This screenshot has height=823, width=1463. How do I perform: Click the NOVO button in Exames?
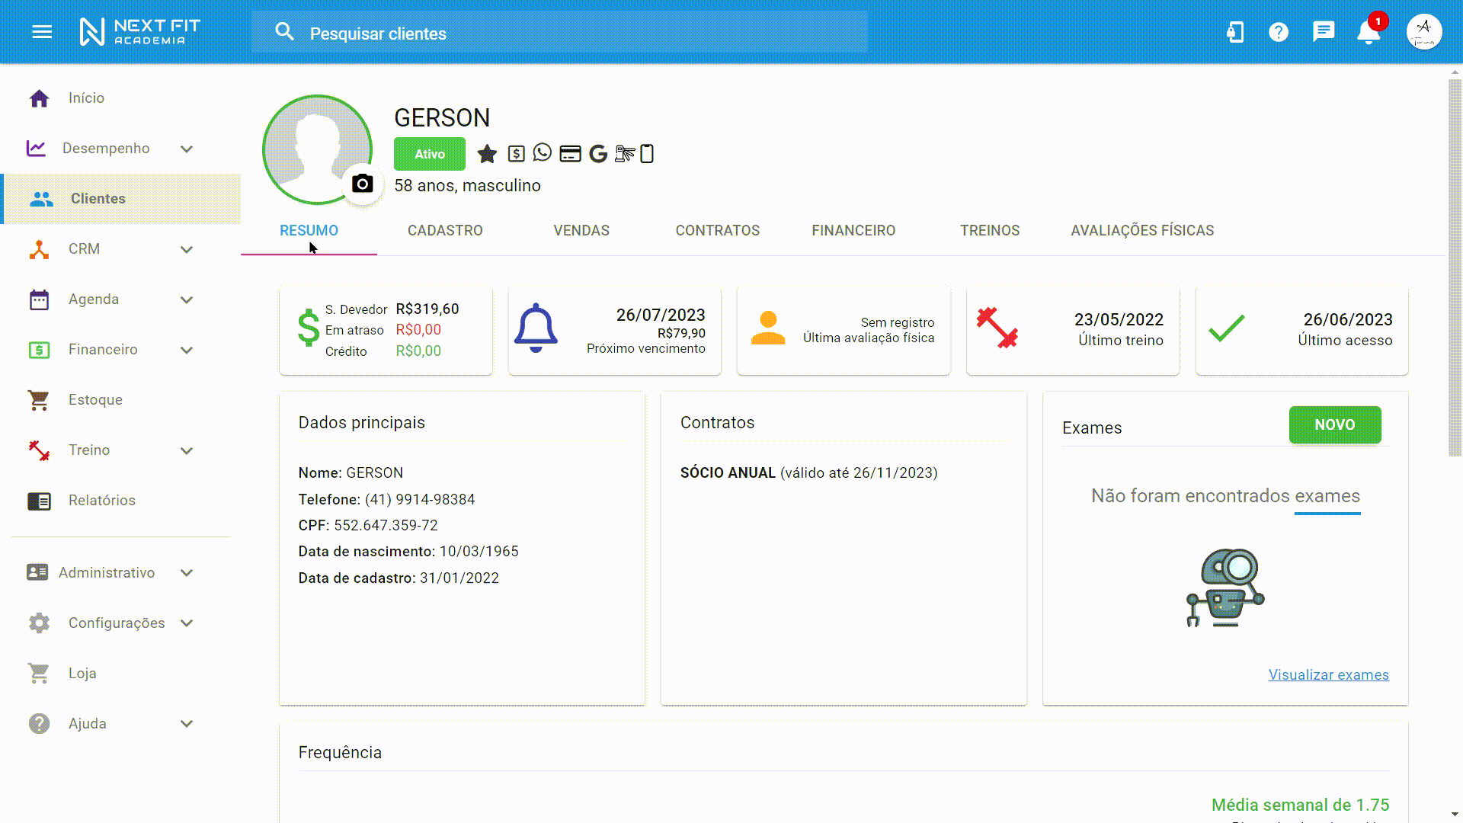pos(1334,424)
